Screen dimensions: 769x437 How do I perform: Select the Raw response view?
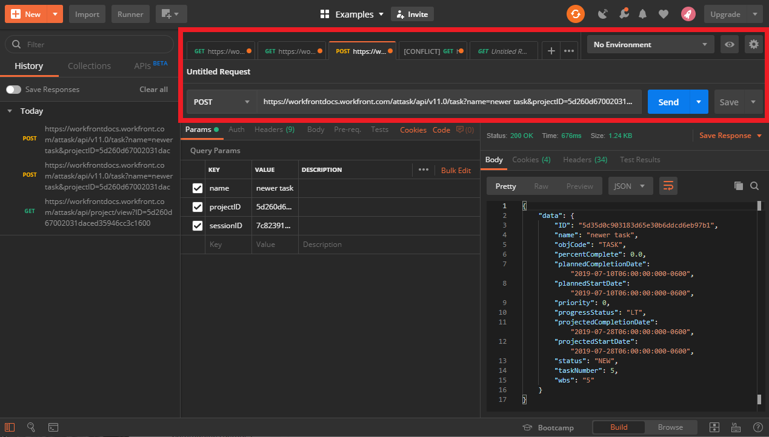[x=541, y=186]
